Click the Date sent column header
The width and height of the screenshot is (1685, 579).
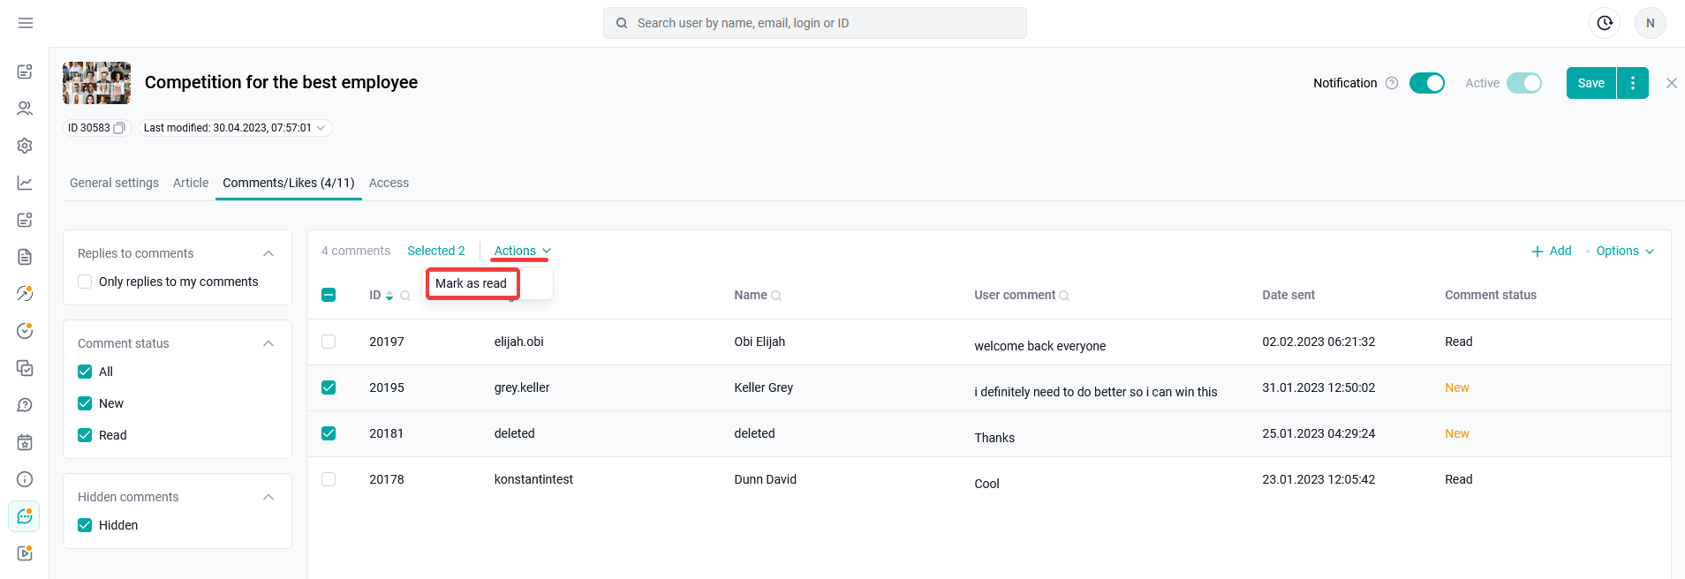click(1288, 295)
